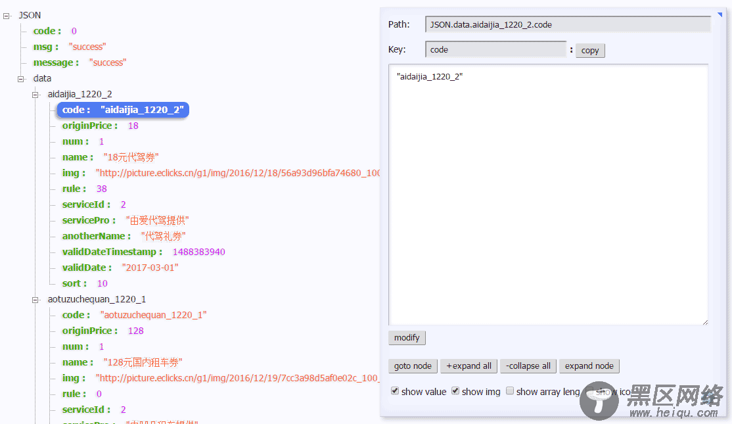
Task: Select the servicePro "由爱代驾提供" row
Action: click(126, 220)
